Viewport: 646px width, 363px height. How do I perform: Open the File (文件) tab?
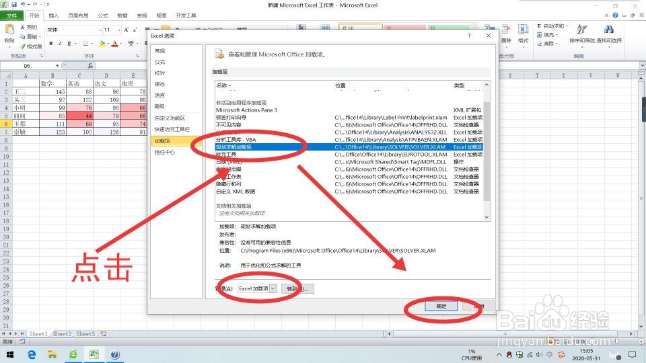click(x=12, y=15)
